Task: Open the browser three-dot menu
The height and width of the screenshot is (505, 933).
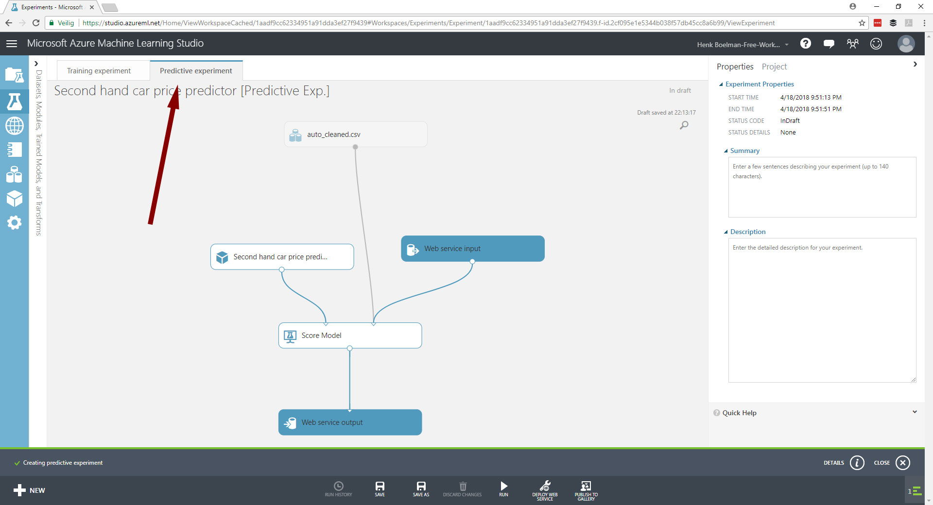Action: [x=924, y=23]
